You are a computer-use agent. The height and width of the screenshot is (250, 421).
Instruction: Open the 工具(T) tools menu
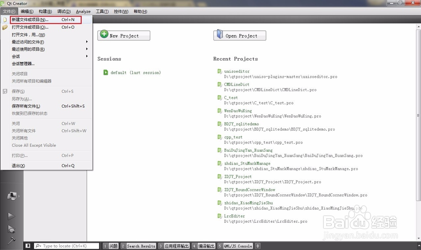point(102,11)
